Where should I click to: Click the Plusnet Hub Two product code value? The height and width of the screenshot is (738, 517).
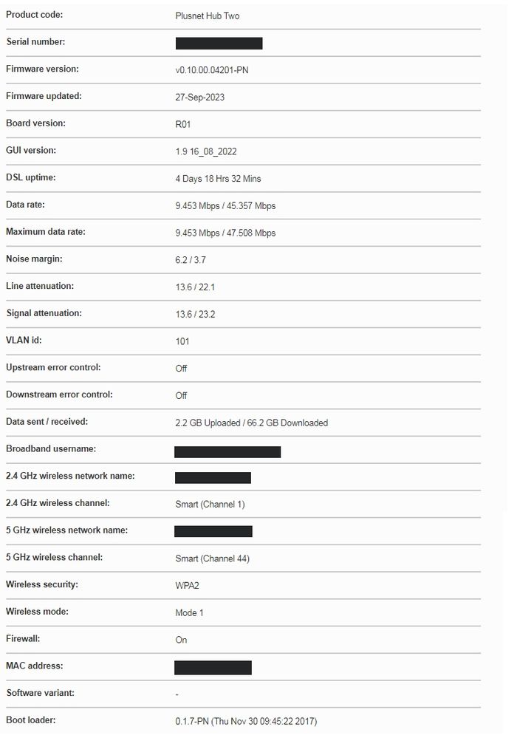coord(207,16)
